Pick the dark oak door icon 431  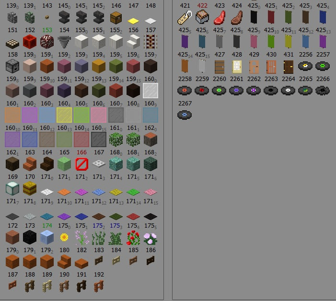tap(289, 67)
